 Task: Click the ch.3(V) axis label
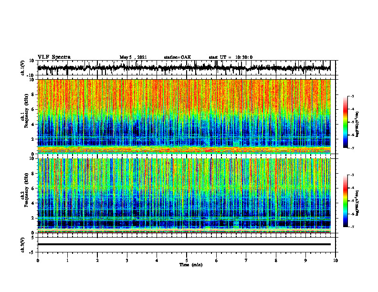coord(22,245)
